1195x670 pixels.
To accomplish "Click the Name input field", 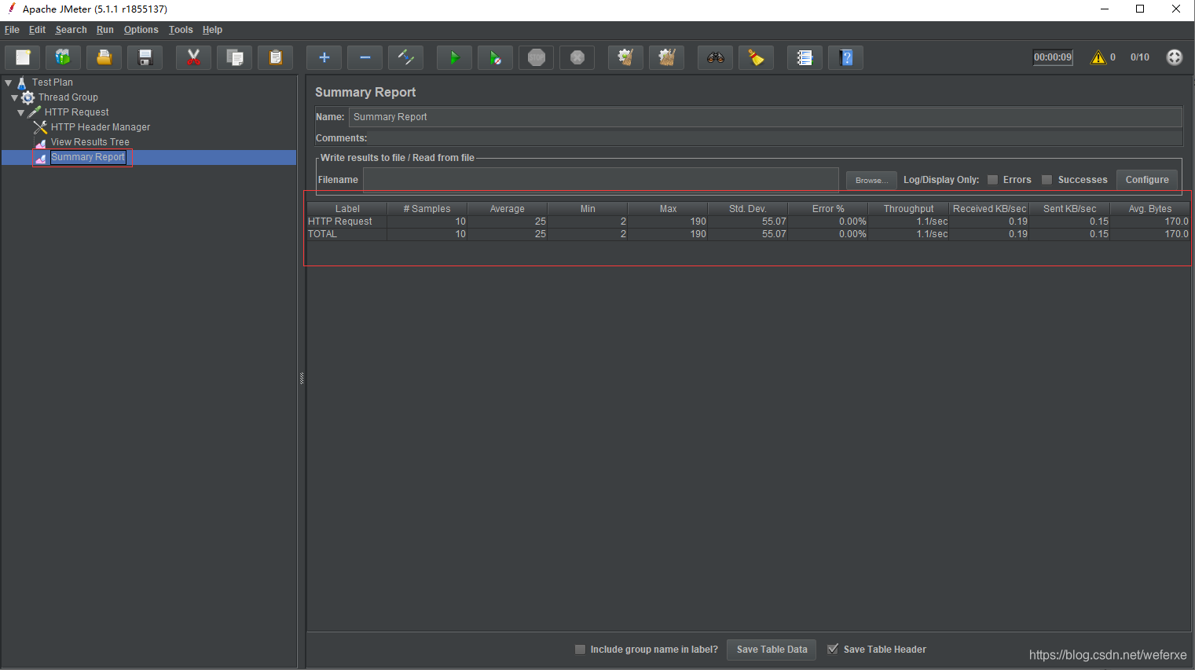I will pos(765,117).
